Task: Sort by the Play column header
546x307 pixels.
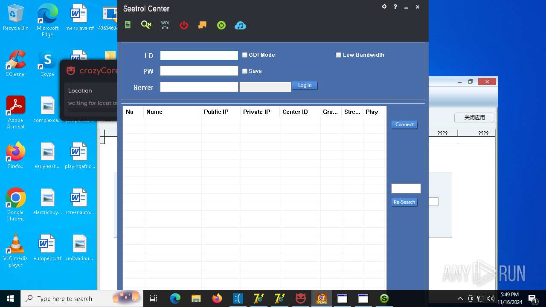Action: pyautogui.click(x=374, y=112)
